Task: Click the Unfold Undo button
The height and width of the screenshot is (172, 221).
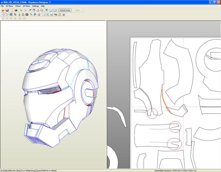Action: (x=65, y=10)
